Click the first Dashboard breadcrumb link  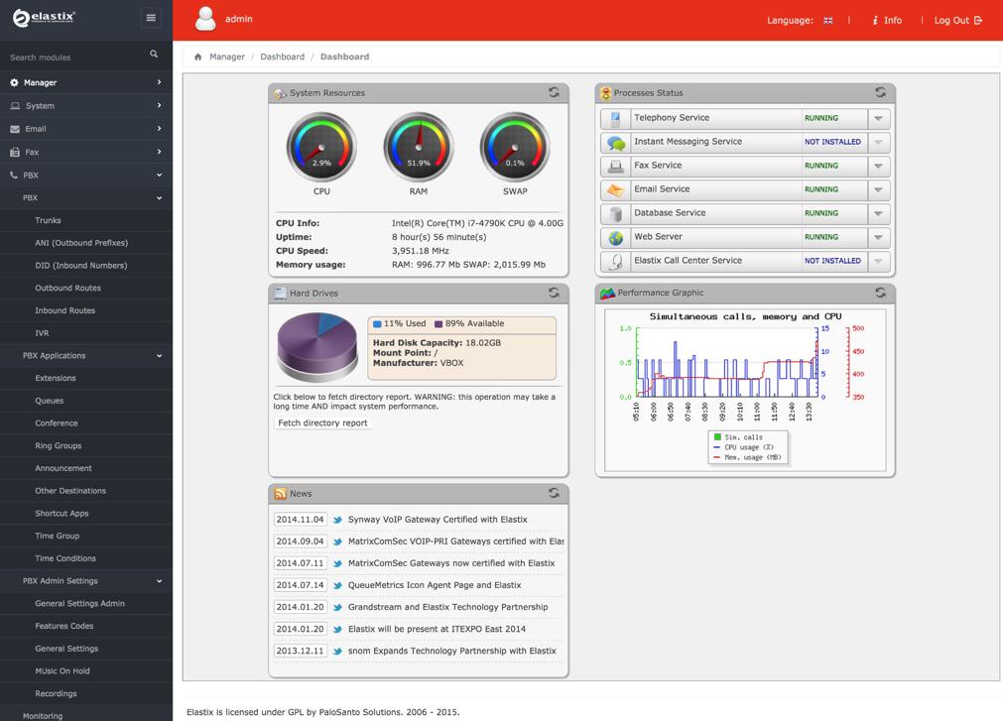pyautogui.click(x=282, y=57)
